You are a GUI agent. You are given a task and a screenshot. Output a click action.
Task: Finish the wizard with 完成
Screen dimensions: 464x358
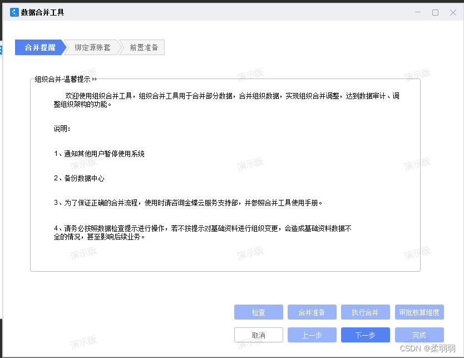pyautogui.click(x=419, y=335)
